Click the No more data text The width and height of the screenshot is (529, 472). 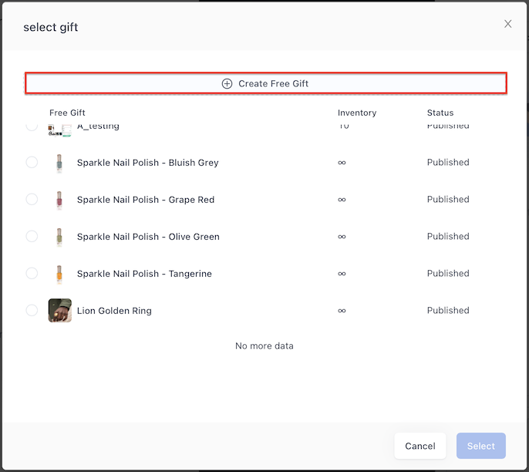click(x=264, y=346)
